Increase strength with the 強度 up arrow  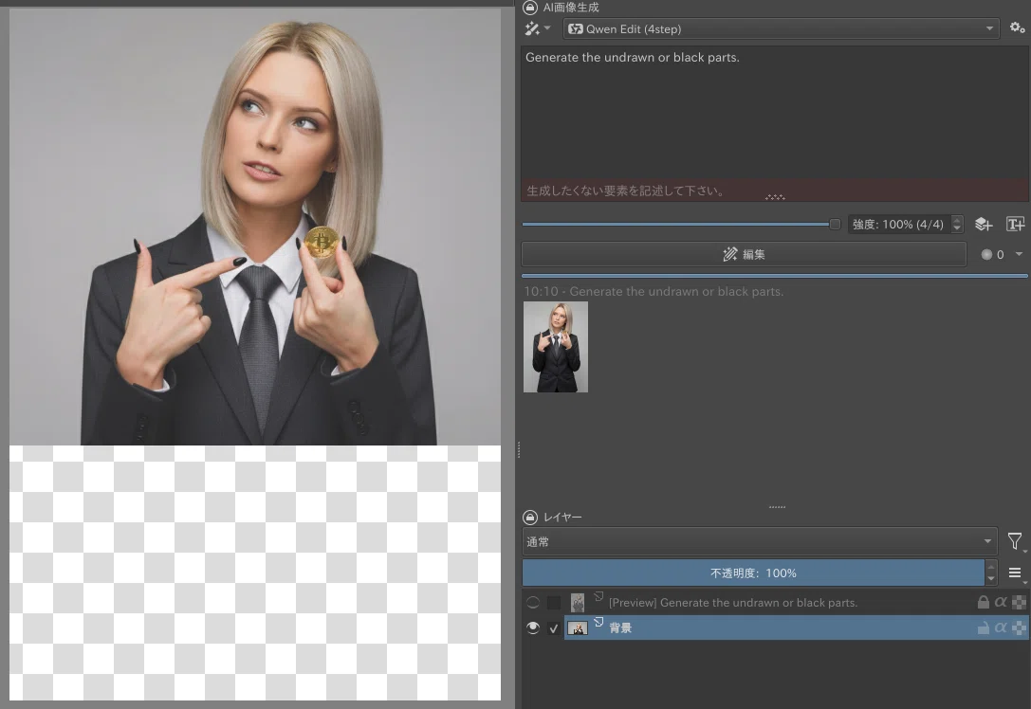(x=957, y=220)
